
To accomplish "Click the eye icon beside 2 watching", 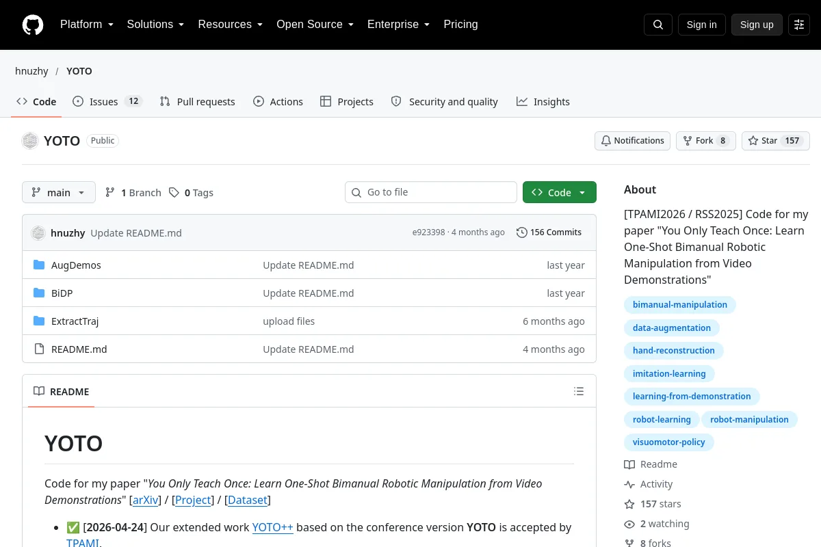I will [629, 524].
